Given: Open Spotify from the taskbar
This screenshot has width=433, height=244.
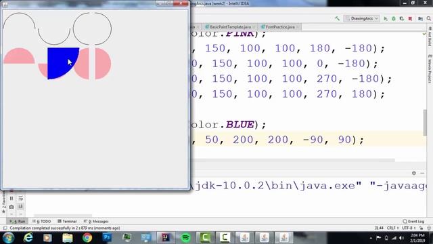Looking at the screenshot, I should pyautogui.click(x=185, y=238).
